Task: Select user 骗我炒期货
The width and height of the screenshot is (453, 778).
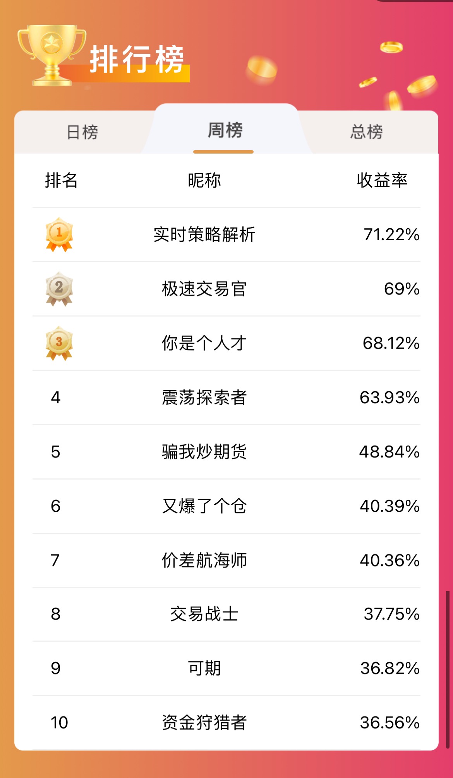Action: click(204, 451)
